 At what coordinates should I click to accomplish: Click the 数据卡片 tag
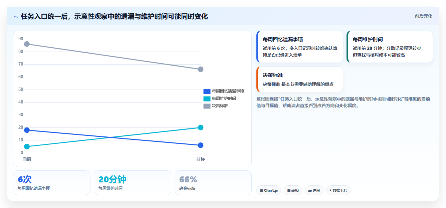(x=338, y=190)
